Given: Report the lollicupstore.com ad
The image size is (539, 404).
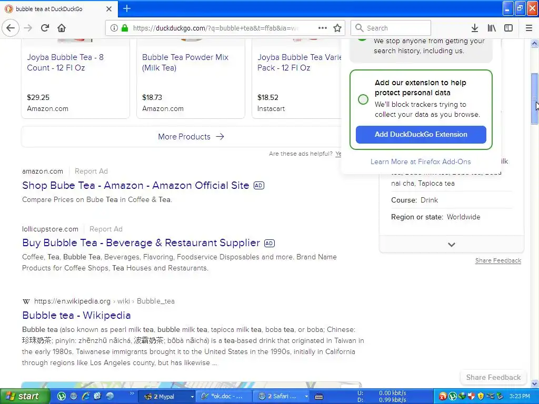Looking at the screenshot, I should [106, 229].
